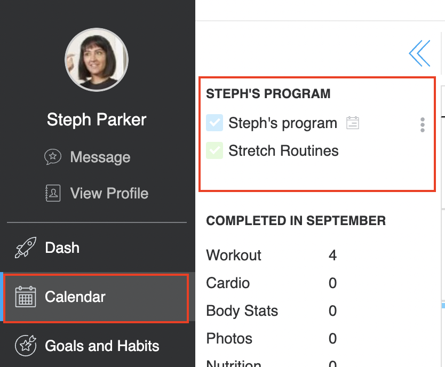Click the Stretch Routines program label
This screenshot has width=445, height=367.
point(283,150)
